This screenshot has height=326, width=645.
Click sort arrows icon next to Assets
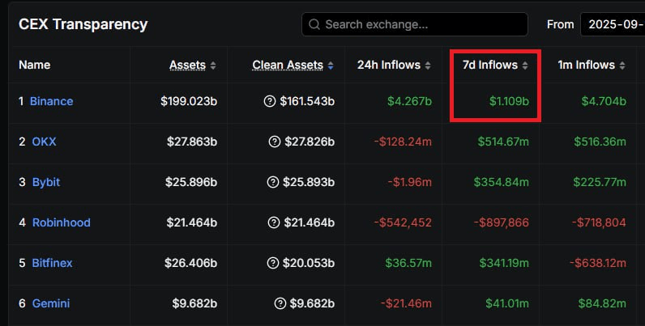(x=213, y=66)
